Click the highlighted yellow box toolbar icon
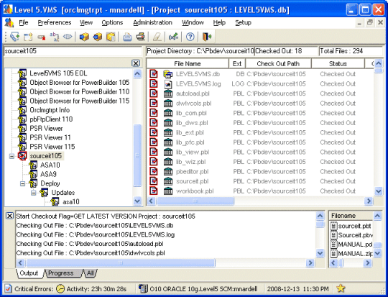 pyautogui.click(x=111, y=37)
